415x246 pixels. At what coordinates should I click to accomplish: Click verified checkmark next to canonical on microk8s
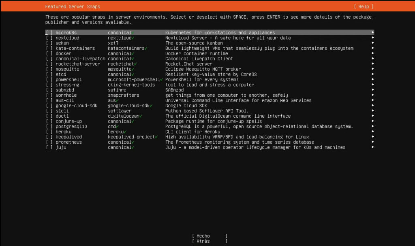tap(133, 33)
